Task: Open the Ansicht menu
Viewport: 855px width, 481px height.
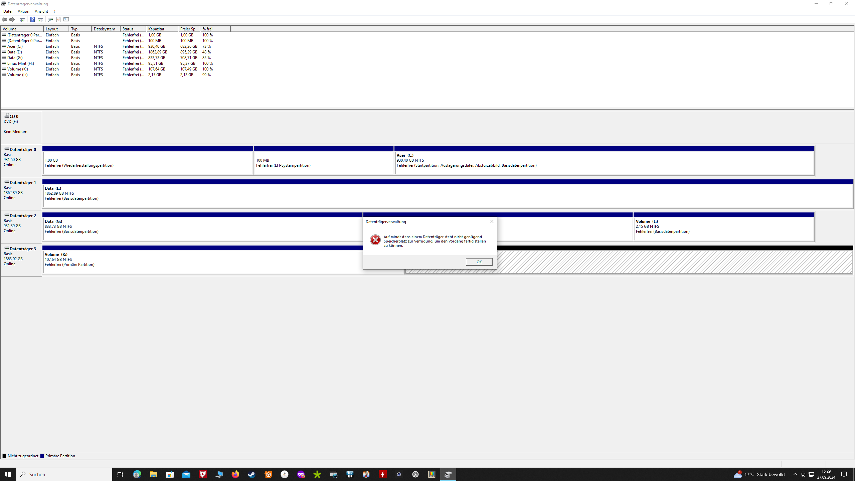Action: [x=41, y=11]
